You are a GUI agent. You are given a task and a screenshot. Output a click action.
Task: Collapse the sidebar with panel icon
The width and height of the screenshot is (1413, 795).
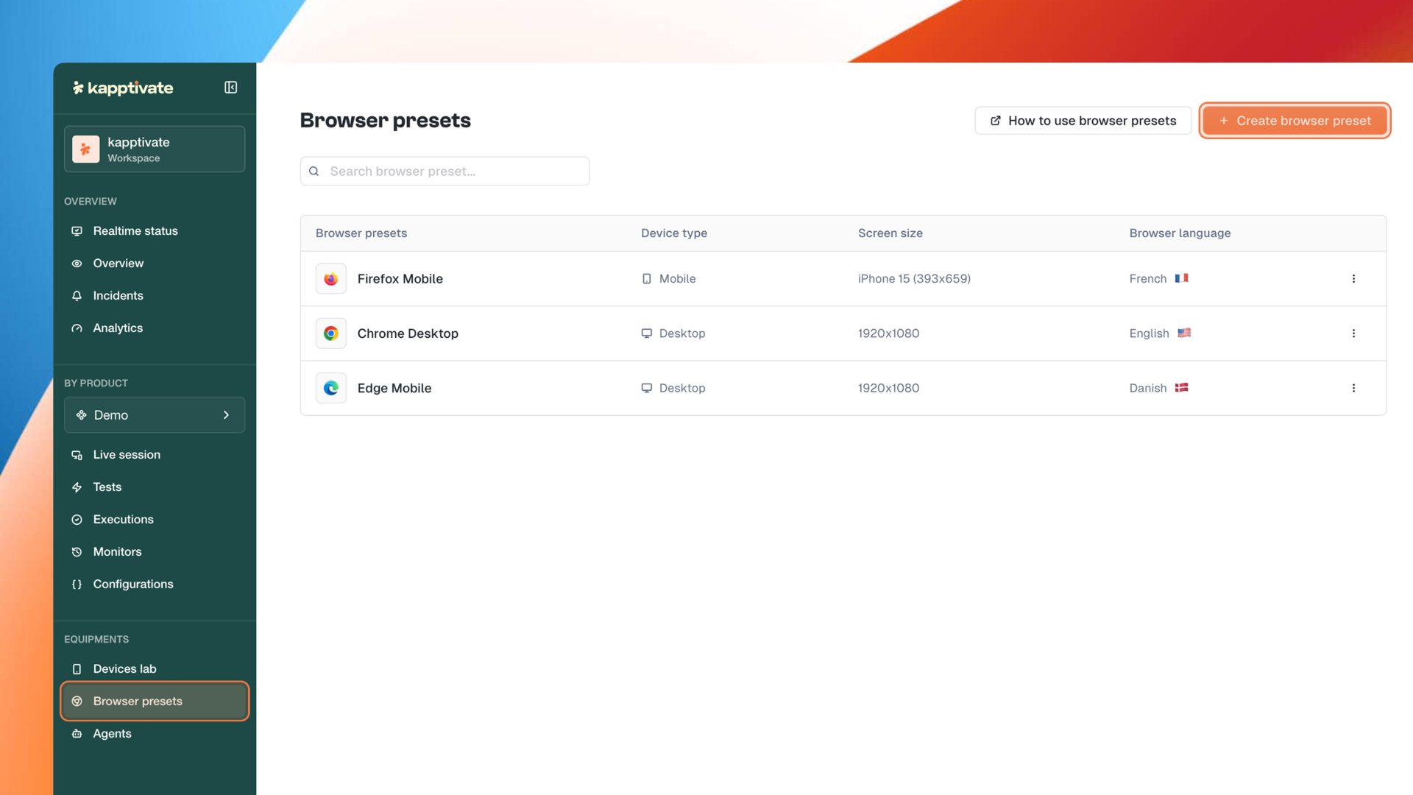[230, 88]
